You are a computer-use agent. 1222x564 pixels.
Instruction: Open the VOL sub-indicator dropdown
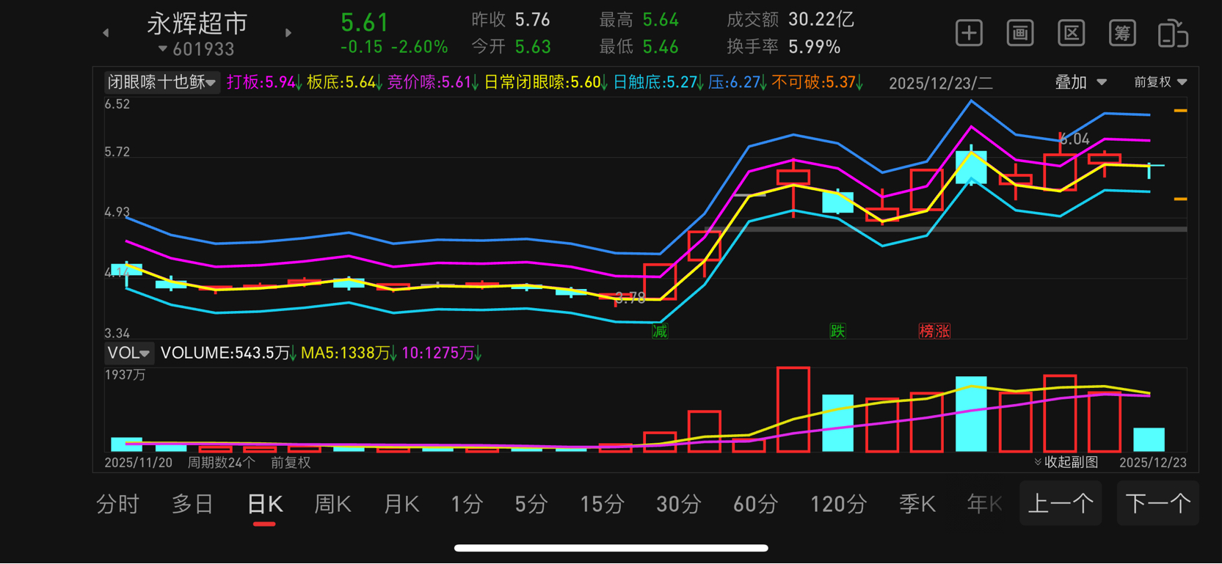(x=128, y=354)
